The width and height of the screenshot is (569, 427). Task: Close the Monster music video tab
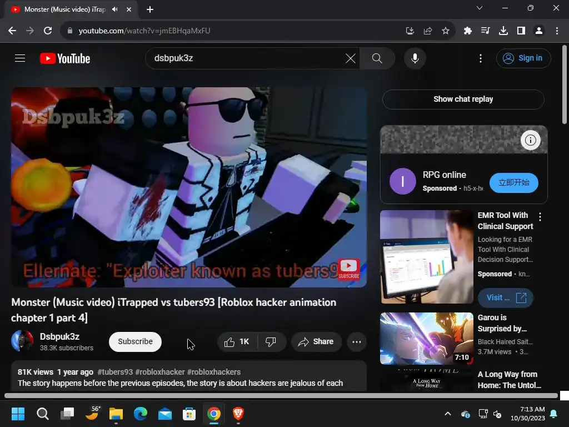(129, 9)
